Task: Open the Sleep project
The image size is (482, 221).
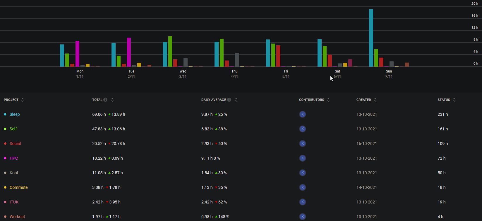Action: click(x=15, y=114)
